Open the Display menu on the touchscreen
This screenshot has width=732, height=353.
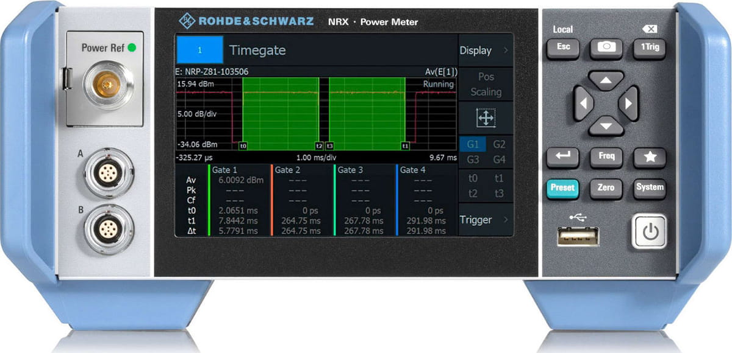(479, 51)
